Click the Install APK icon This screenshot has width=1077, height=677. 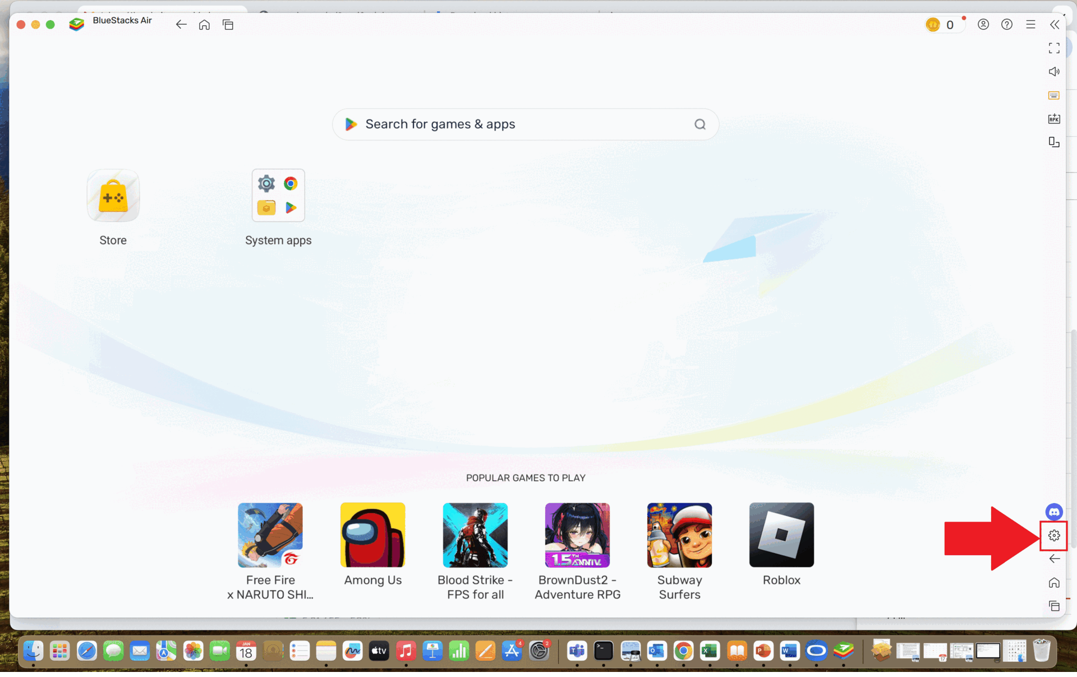tap(1054, 118)
